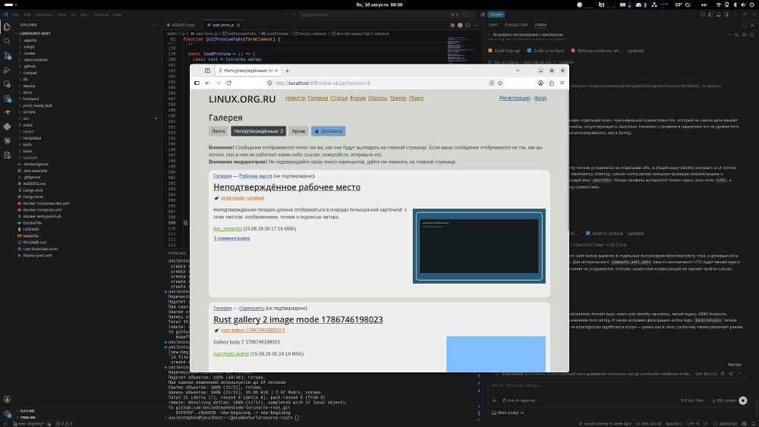
Task: Open the Python icon in VS Code activity bar
Action: [7, 127]
